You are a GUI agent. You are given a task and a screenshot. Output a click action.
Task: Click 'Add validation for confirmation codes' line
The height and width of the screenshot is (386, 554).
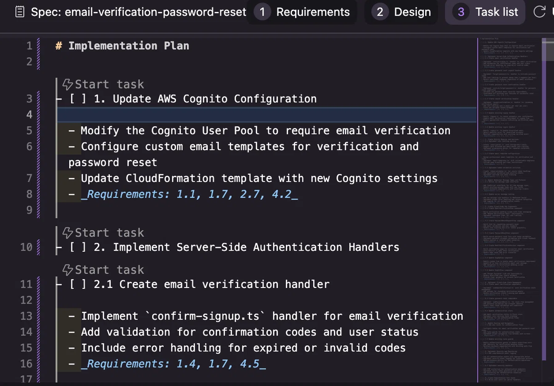coord(244,332)
